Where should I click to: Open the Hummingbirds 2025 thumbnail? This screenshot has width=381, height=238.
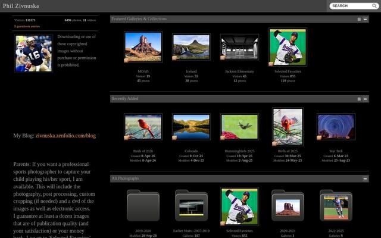[239, 127]
